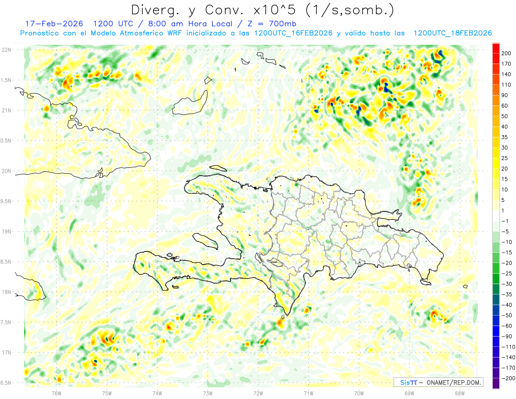Viewport: 516px width, 399px height.
Task: Click the "73W" longitude label
Action: click(x=208, y=393)
